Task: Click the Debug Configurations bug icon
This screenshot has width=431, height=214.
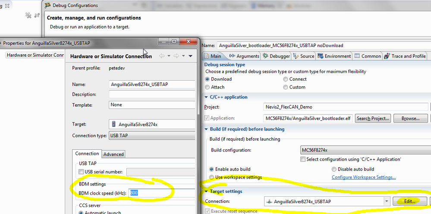Action: click(x=48, y=5)
